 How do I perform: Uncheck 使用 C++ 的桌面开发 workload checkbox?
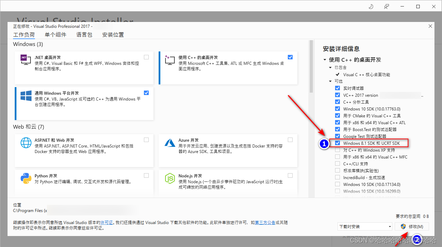pyautogui.click(x=290, y=57)
